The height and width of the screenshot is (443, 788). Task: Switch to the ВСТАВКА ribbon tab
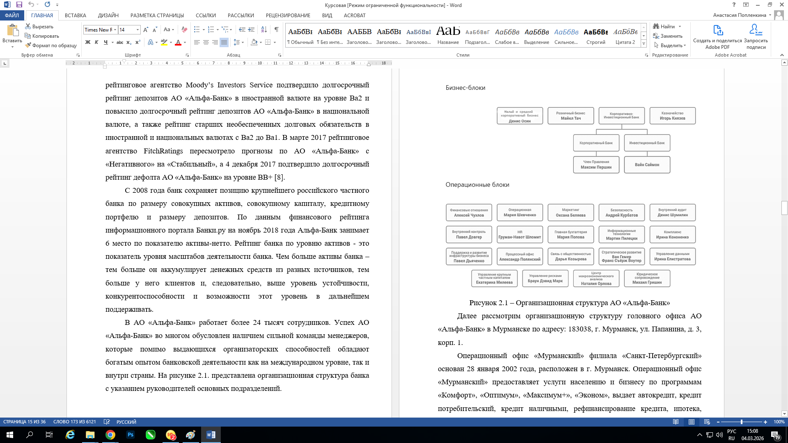click(76, 15)
